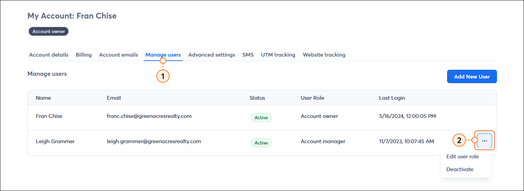Screen dimensions: 524x191
Task: Click the Status column header
Action: click(x=257, y=98)
